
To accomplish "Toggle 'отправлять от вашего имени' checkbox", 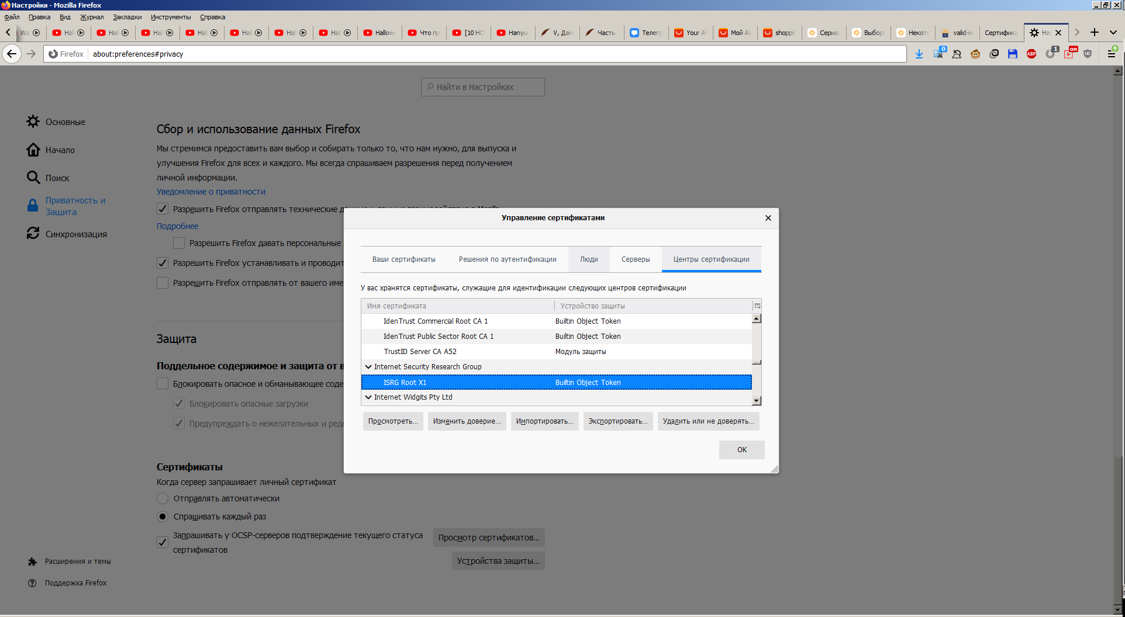I will point(163,283).
